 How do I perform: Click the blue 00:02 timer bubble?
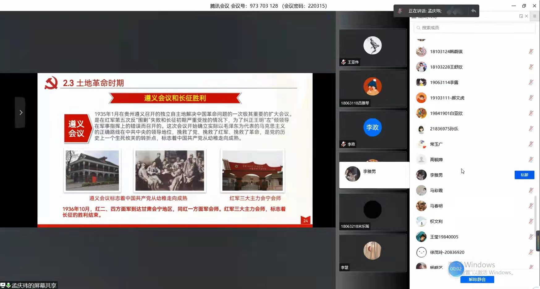[x=456, y=269]
